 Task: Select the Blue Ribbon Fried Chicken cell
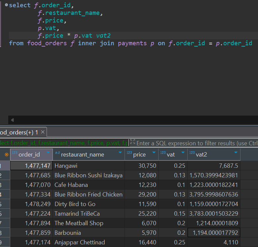pos(89,194)
